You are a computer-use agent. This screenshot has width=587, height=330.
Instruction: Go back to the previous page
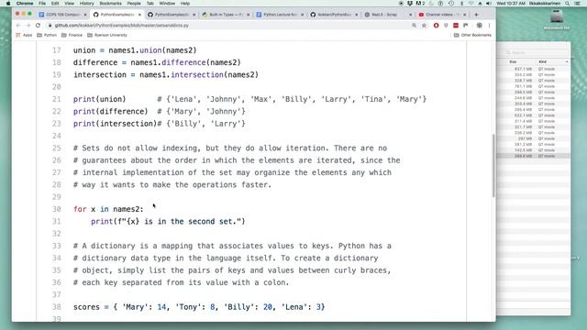[18, 26]
